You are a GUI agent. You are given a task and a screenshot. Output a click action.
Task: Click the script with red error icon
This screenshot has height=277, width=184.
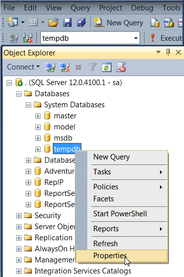(121, 67)
